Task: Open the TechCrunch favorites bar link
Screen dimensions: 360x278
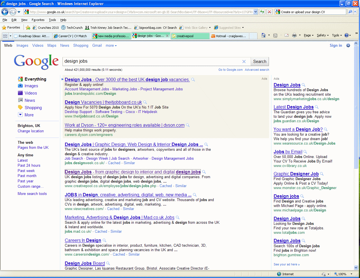Action: (72, 27)
